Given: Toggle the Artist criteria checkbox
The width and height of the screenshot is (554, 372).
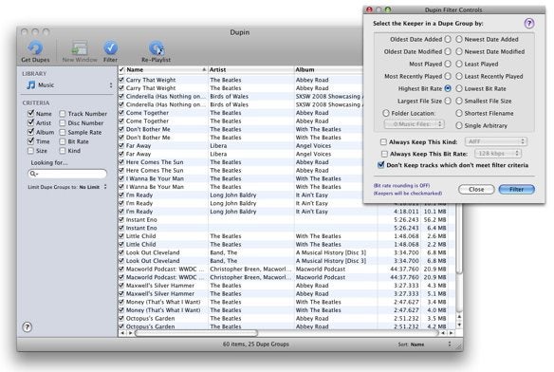Looking at the screenshot, I should click(x=30, y=122).
